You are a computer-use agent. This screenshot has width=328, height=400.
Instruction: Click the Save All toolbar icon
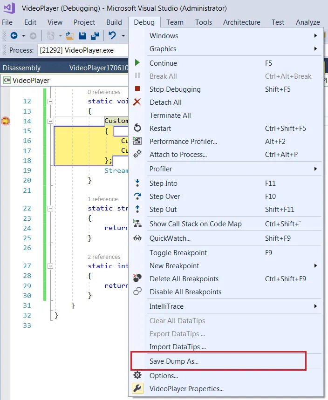(x=95, y=36)
